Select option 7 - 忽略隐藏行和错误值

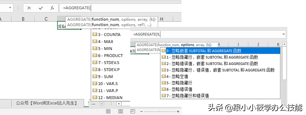220,96
